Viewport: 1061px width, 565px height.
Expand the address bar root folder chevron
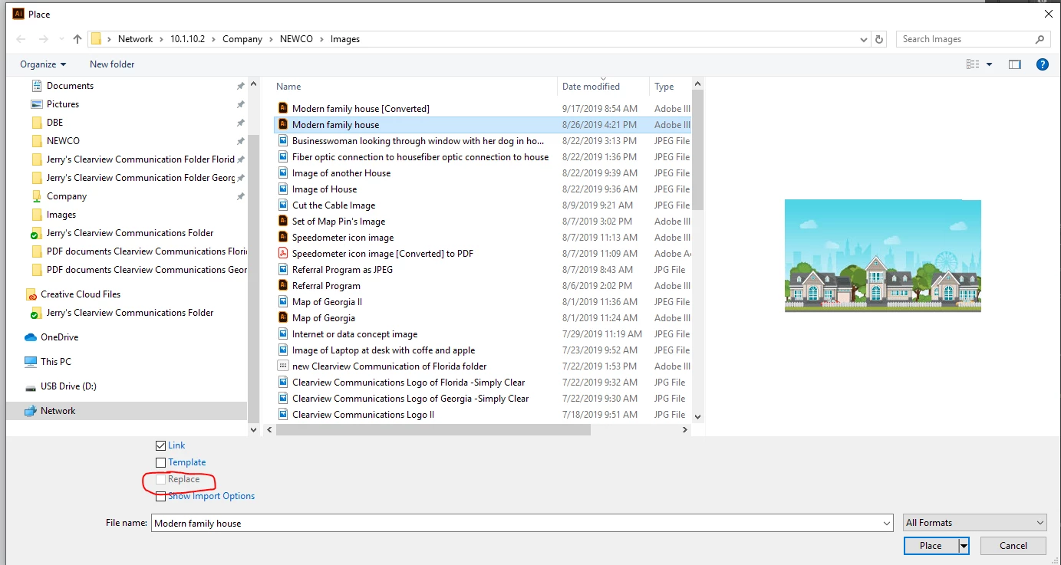(110, 39)
